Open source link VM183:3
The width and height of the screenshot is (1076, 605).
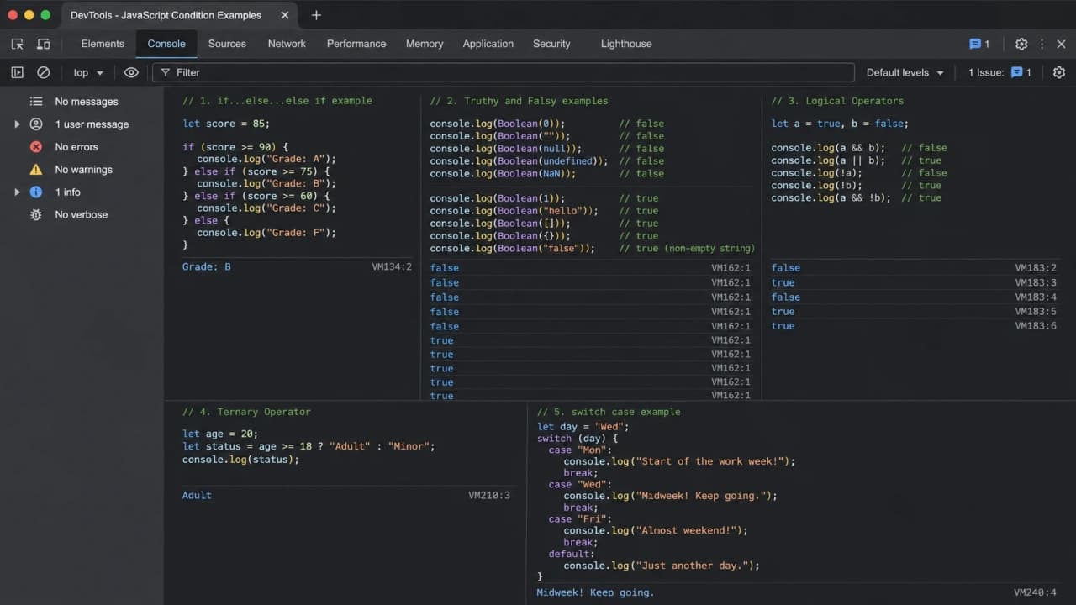point(1036,282)
